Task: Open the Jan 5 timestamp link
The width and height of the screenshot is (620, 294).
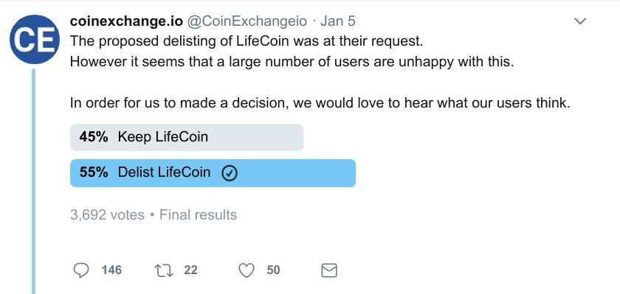Action: [338, 21]
